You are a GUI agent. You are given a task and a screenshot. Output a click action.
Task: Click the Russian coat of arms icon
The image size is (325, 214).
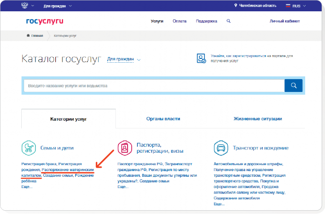[25, 5]
